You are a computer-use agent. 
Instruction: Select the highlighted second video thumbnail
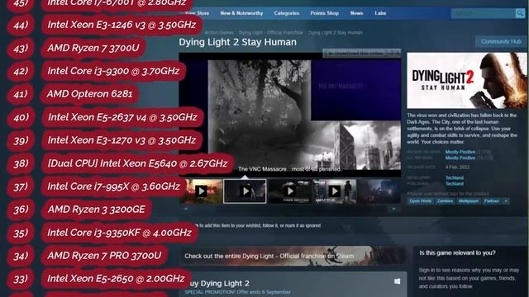pos(245,191)
